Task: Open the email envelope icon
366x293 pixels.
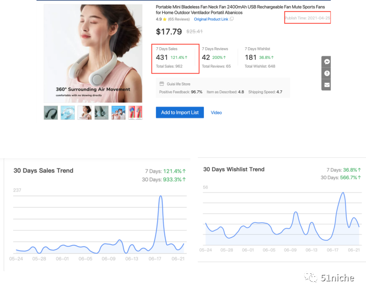Action: (x=327, y=85)
